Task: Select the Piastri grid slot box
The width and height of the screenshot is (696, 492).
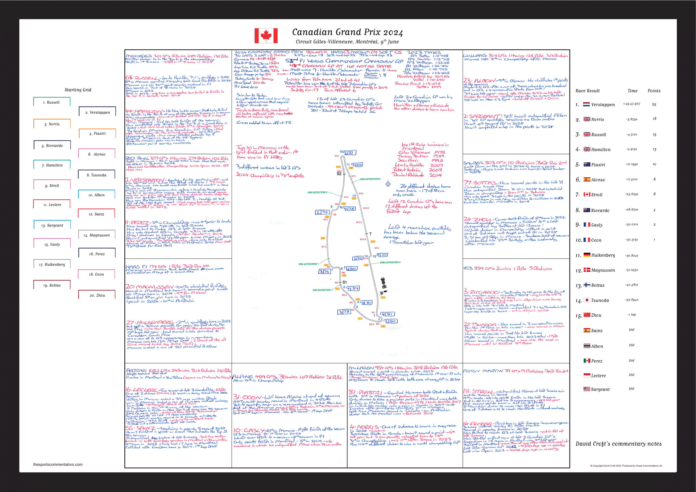Action: coord(97,133)
